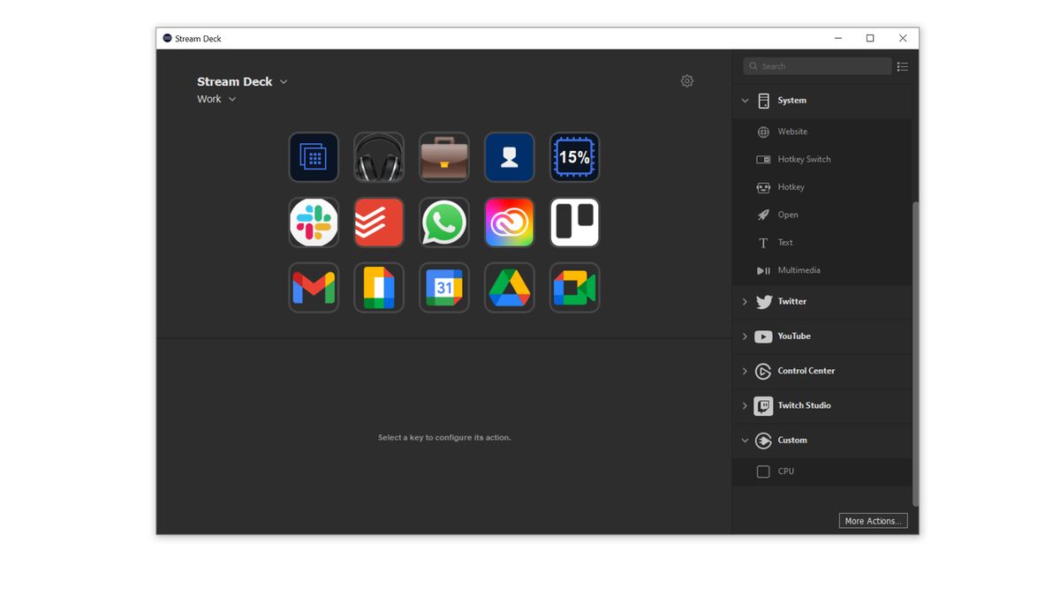Choose the Hotkey Switch action
This screenshot has height=596, width=1060.
tap(804, 159)
